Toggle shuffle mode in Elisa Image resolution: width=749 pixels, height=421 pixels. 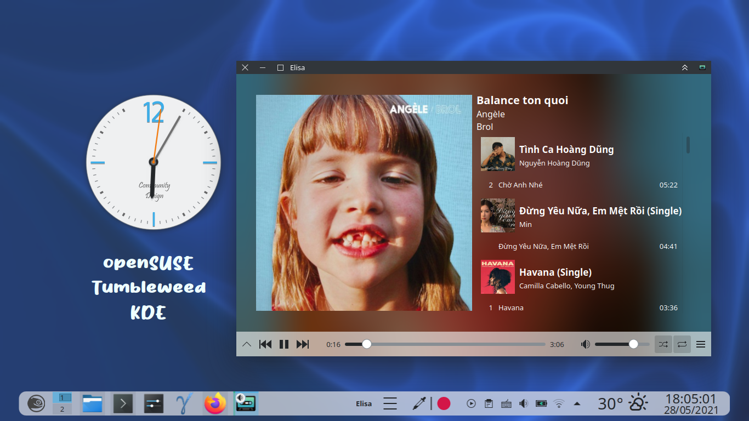(663, 344)
